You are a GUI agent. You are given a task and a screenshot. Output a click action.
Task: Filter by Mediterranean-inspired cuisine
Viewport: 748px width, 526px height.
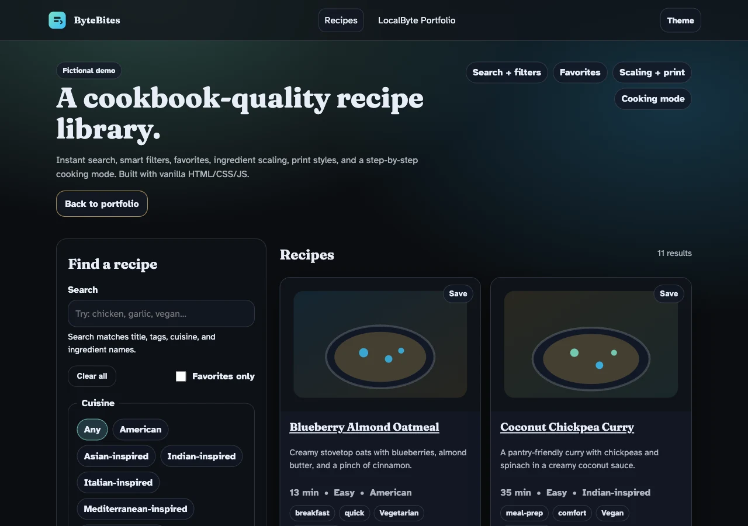(x=136, y=508)
